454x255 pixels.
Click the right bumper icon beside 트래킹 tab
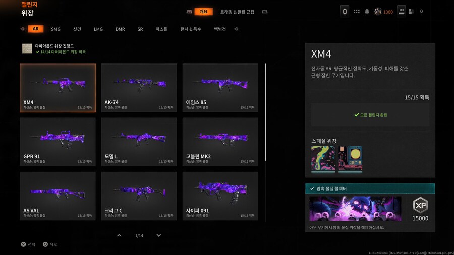pos(265,12)
